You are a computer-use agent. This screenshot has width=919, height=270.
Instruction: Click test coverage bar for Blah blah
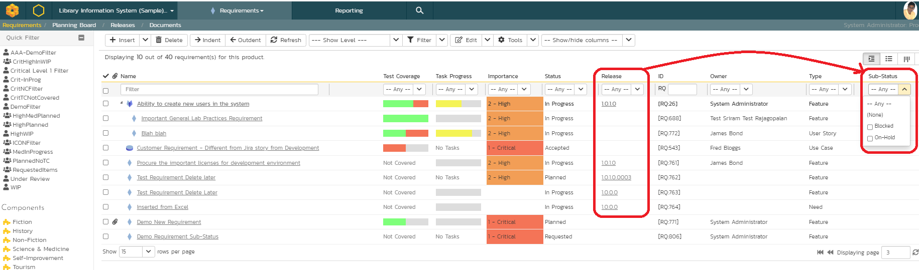[405, 133]
